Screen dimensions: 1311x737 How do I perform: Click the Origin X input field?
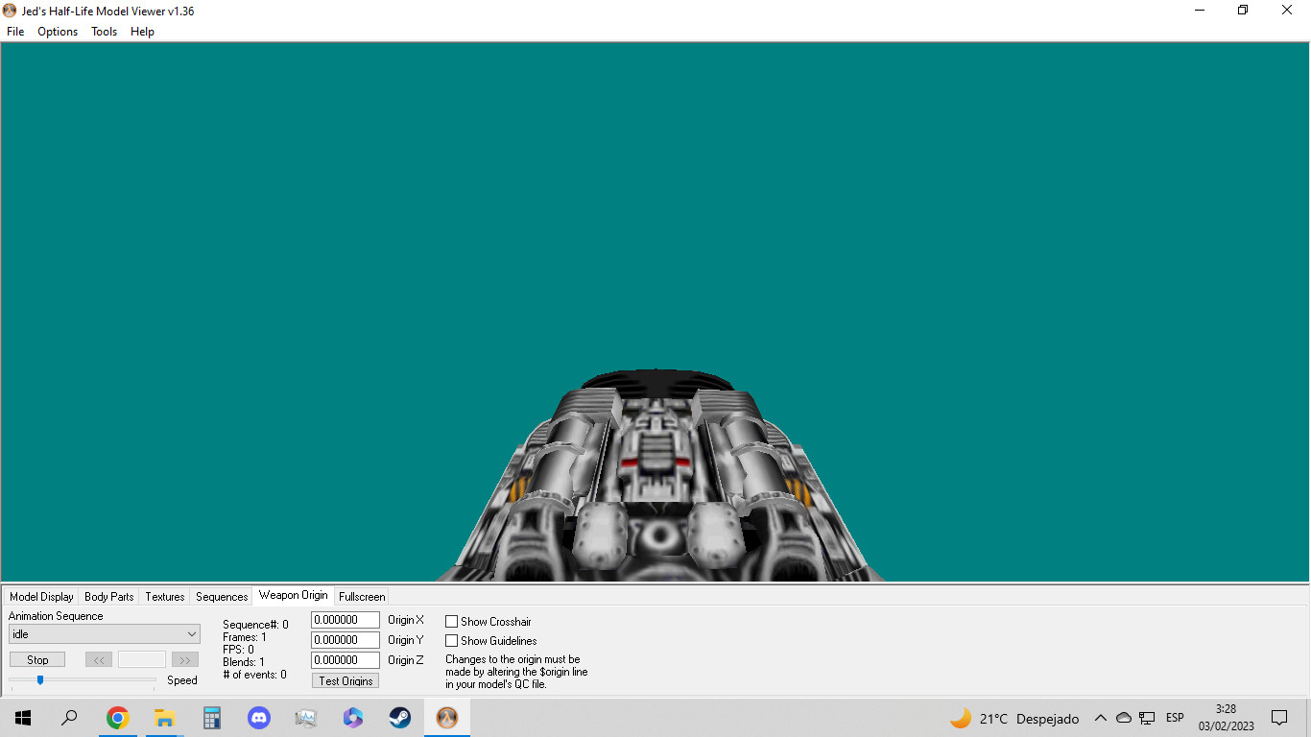[x=346, y=620]
